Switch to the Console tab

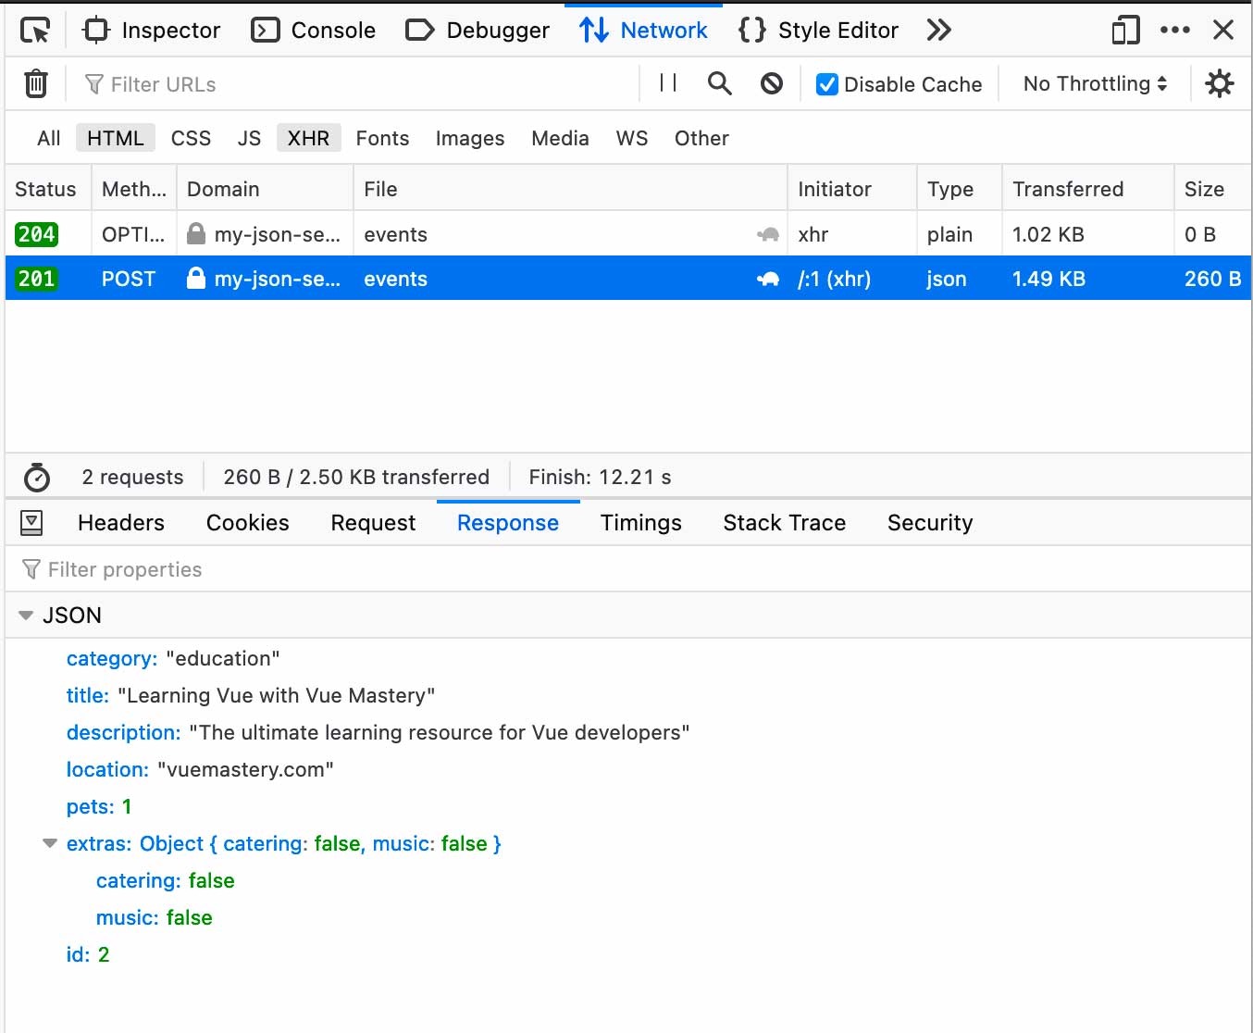(x=314, y=31)
